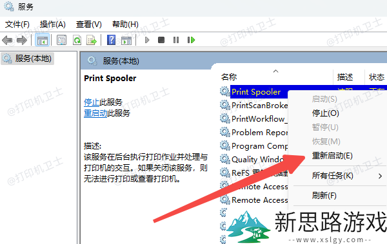Open the 查看(V) menu
387x244 pixels.
click(89, 24)
